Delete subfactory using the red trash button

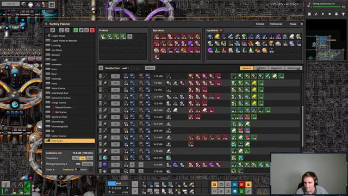pyautogui.click(x=92, y=30)
